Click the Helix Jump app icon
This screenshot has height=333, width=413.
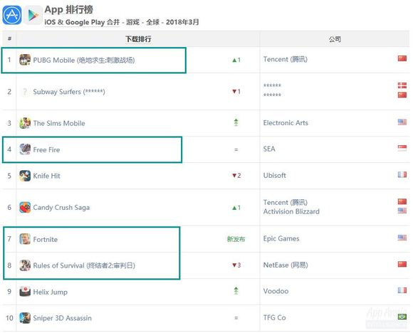pos(25,292)
